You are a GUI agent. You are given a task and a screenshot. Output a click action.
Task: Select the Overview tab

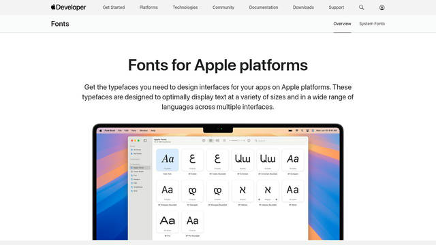342,24
